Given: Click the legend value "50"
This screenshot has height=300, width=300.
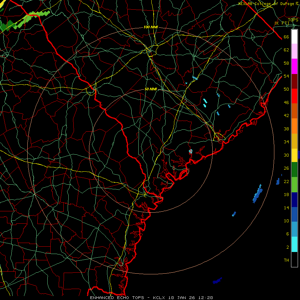Looking at the screenshot, I should tap(286, 89).
